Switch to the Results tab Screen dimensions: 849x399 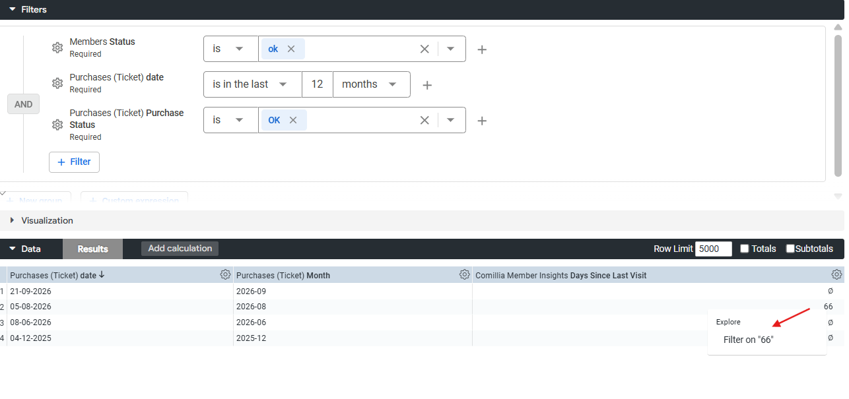[93, 249]
